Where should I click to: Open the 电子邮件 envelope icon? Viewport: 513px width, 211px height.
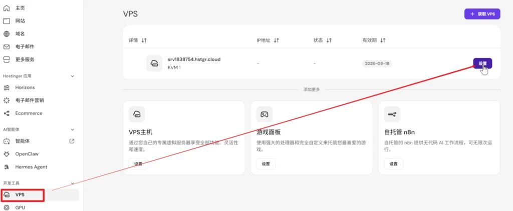point(7,46)
